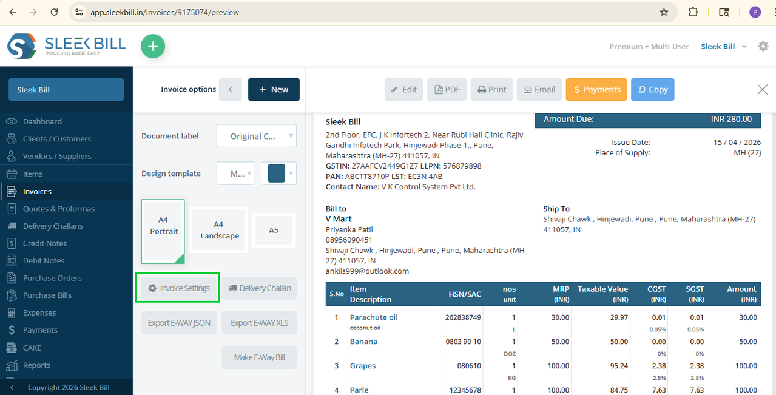Viewport: 776px width, 395px height.
Task: Click the CAKE sidebar icon
Action: (x=11, y=348)
